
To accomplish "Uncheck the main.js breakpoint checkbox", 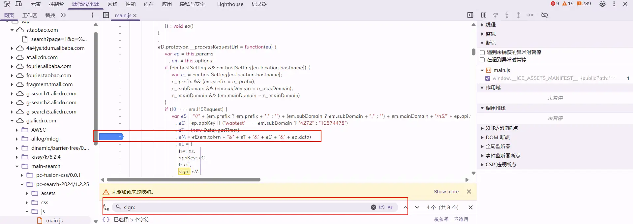I will (x=488, y=78).
